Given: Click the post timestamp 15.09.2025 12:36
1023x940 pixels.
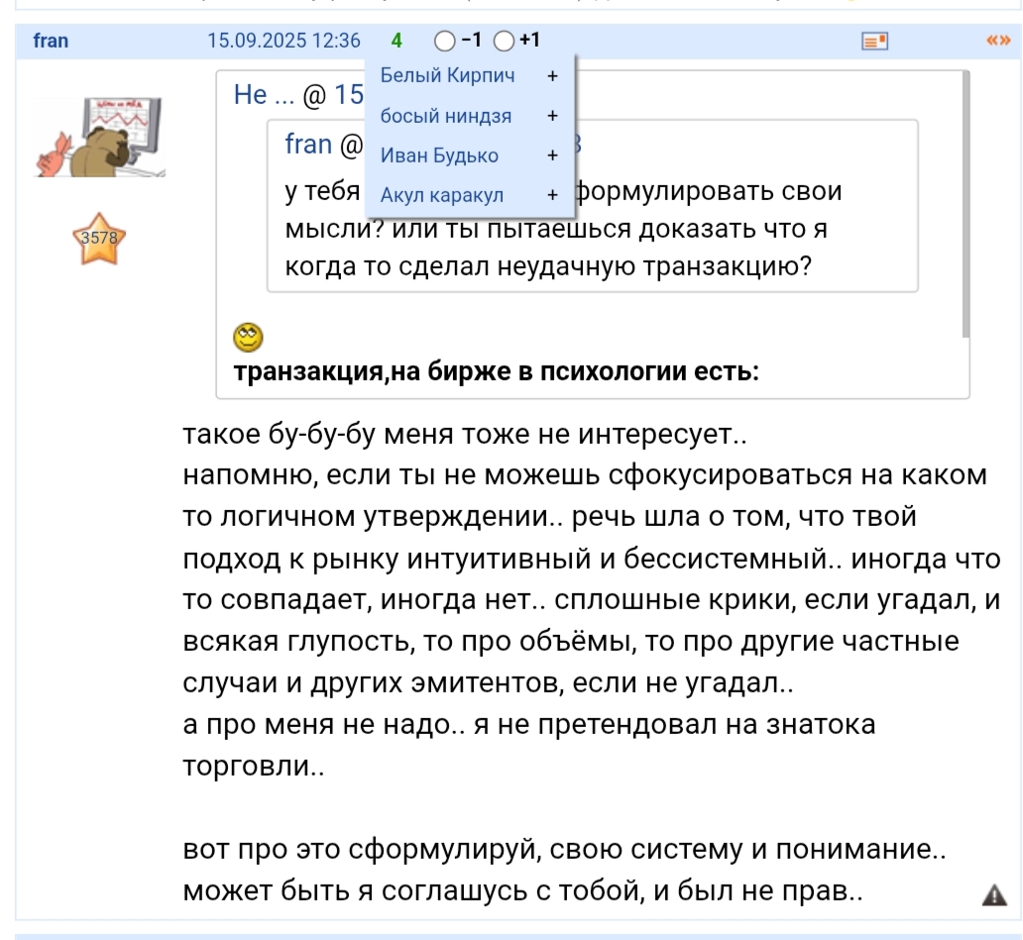Looking at the screenshot, I should (284, 41).
